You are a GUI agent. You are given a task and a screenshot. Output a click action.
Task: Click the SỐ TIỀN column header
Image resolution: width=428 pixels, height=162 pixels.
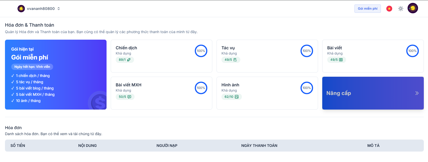[x=18, y=146]
